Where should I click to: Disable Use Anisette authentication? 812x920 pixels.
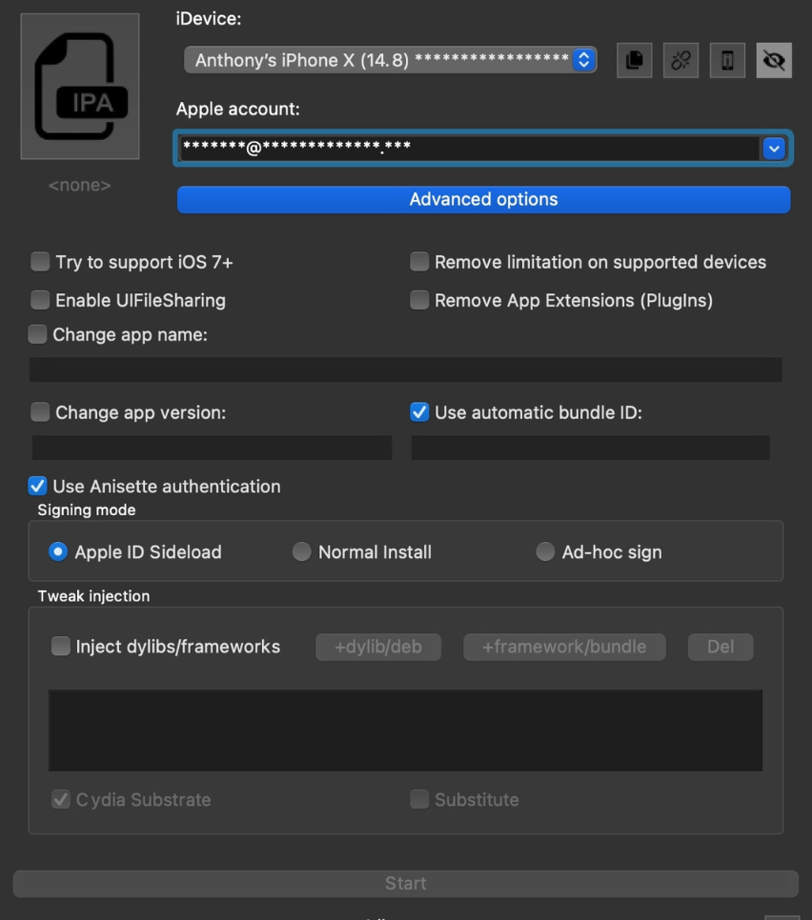click(38, 486)
